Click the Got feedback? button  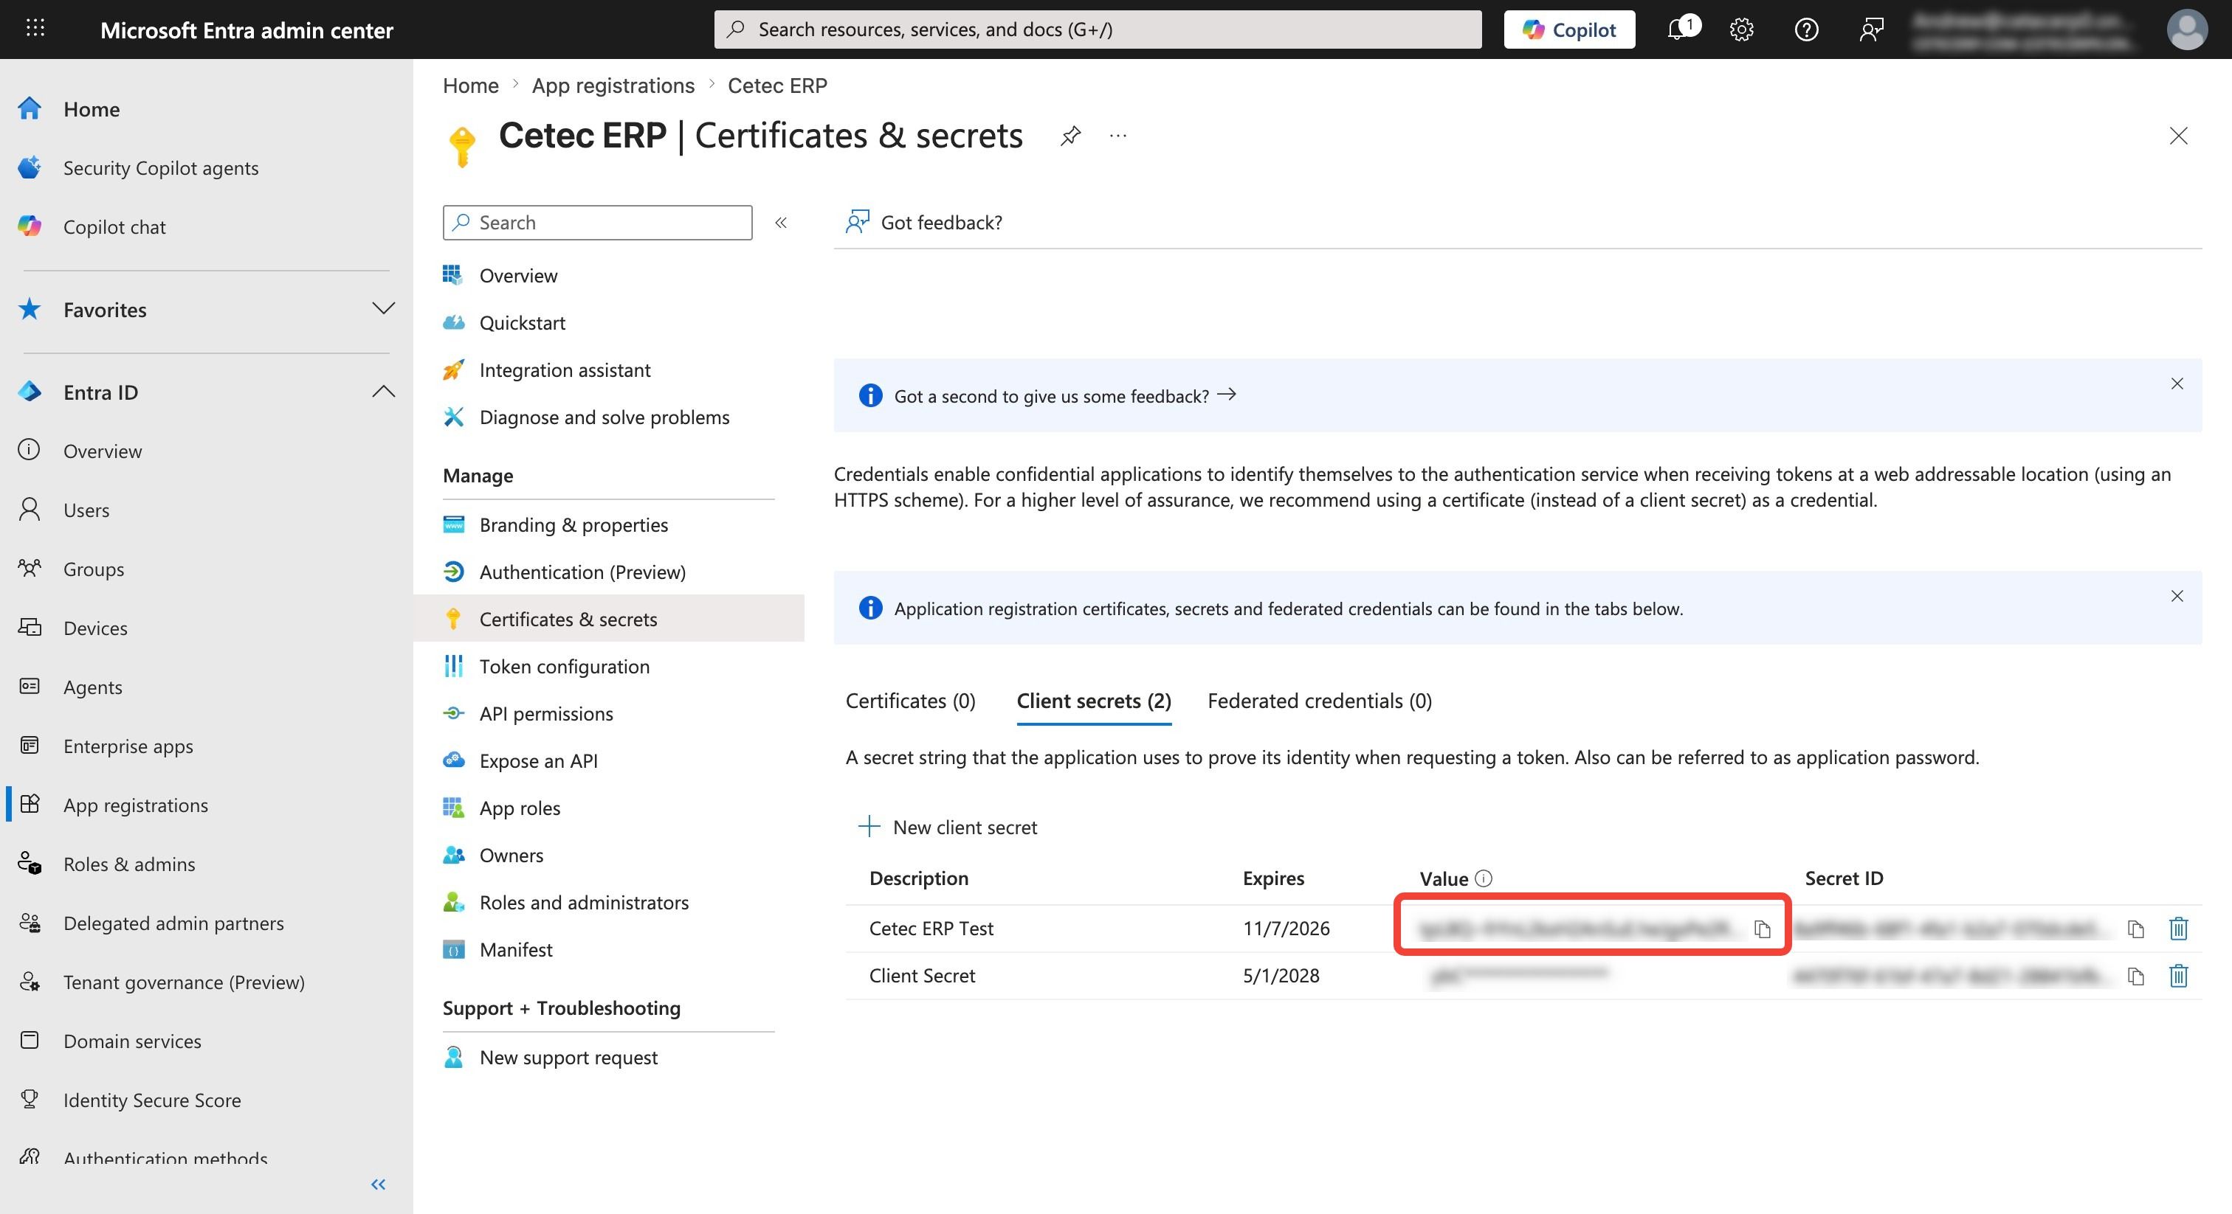coord(923,223)
